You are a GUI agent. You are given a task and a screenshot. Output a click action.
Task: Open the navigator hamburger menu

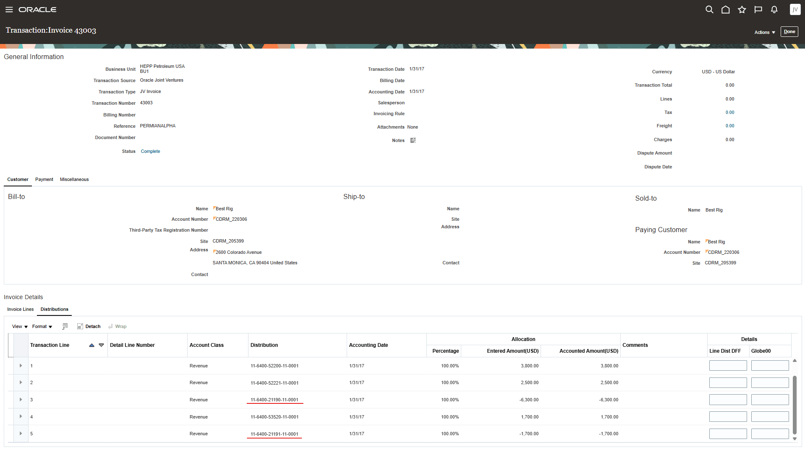(9, 9)
